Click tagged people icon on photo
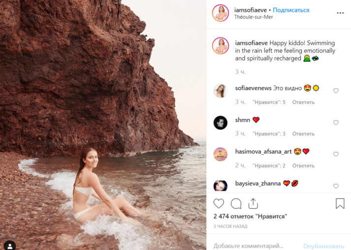 click(x=10, y=246)
